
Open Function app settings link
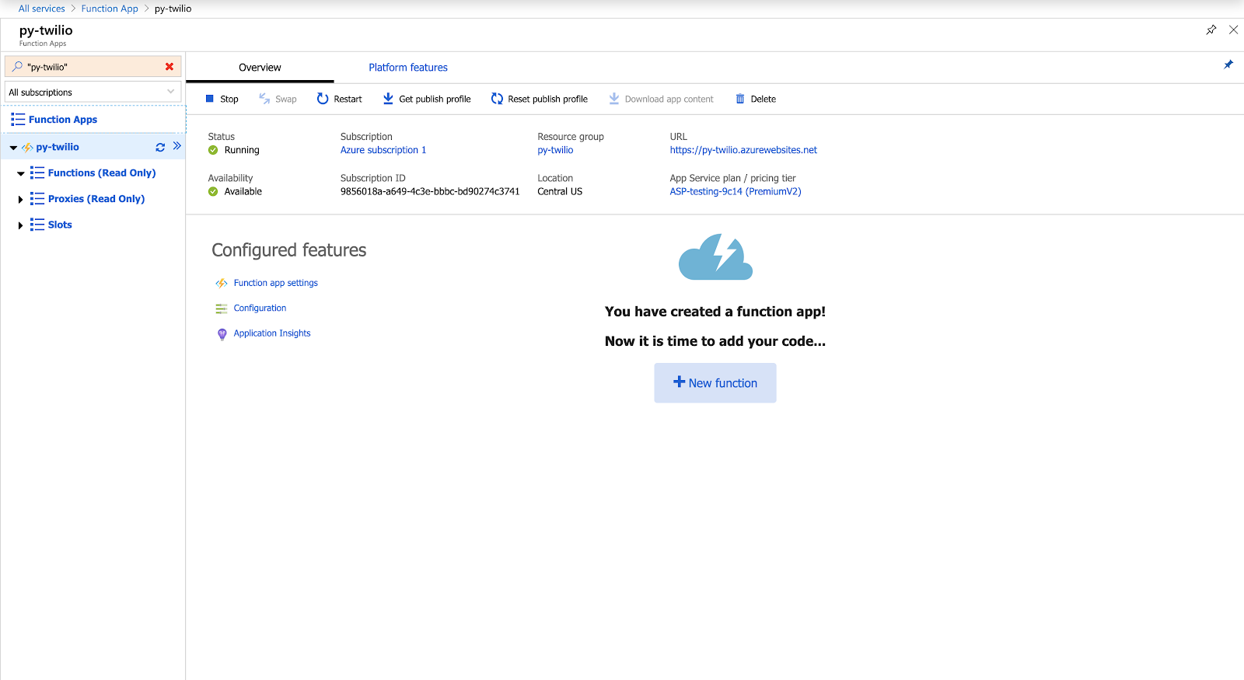[276, 283]
